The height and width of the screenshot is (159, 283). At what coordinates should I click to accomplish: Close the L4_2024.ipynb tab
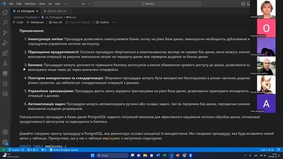pyautogui.click(x=37, y=11)
